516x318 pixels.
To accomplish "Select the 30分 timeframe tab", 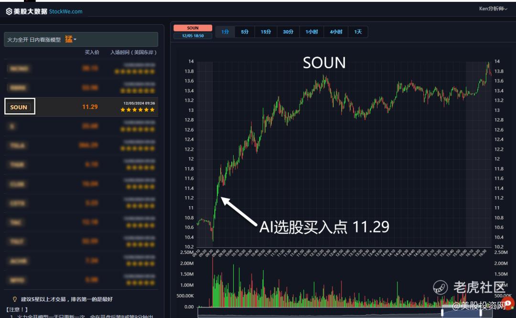I will pyautogui.click(x=288, y=32).
